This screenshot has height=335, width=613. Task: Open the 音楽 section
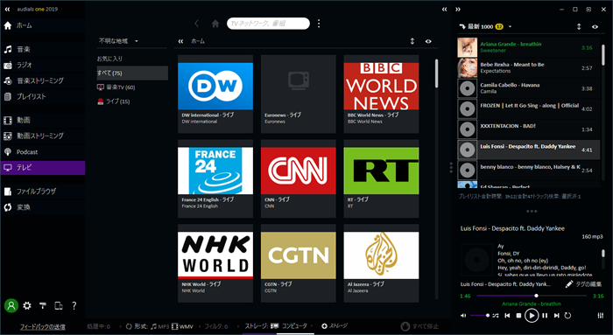[x=42, y=50]
